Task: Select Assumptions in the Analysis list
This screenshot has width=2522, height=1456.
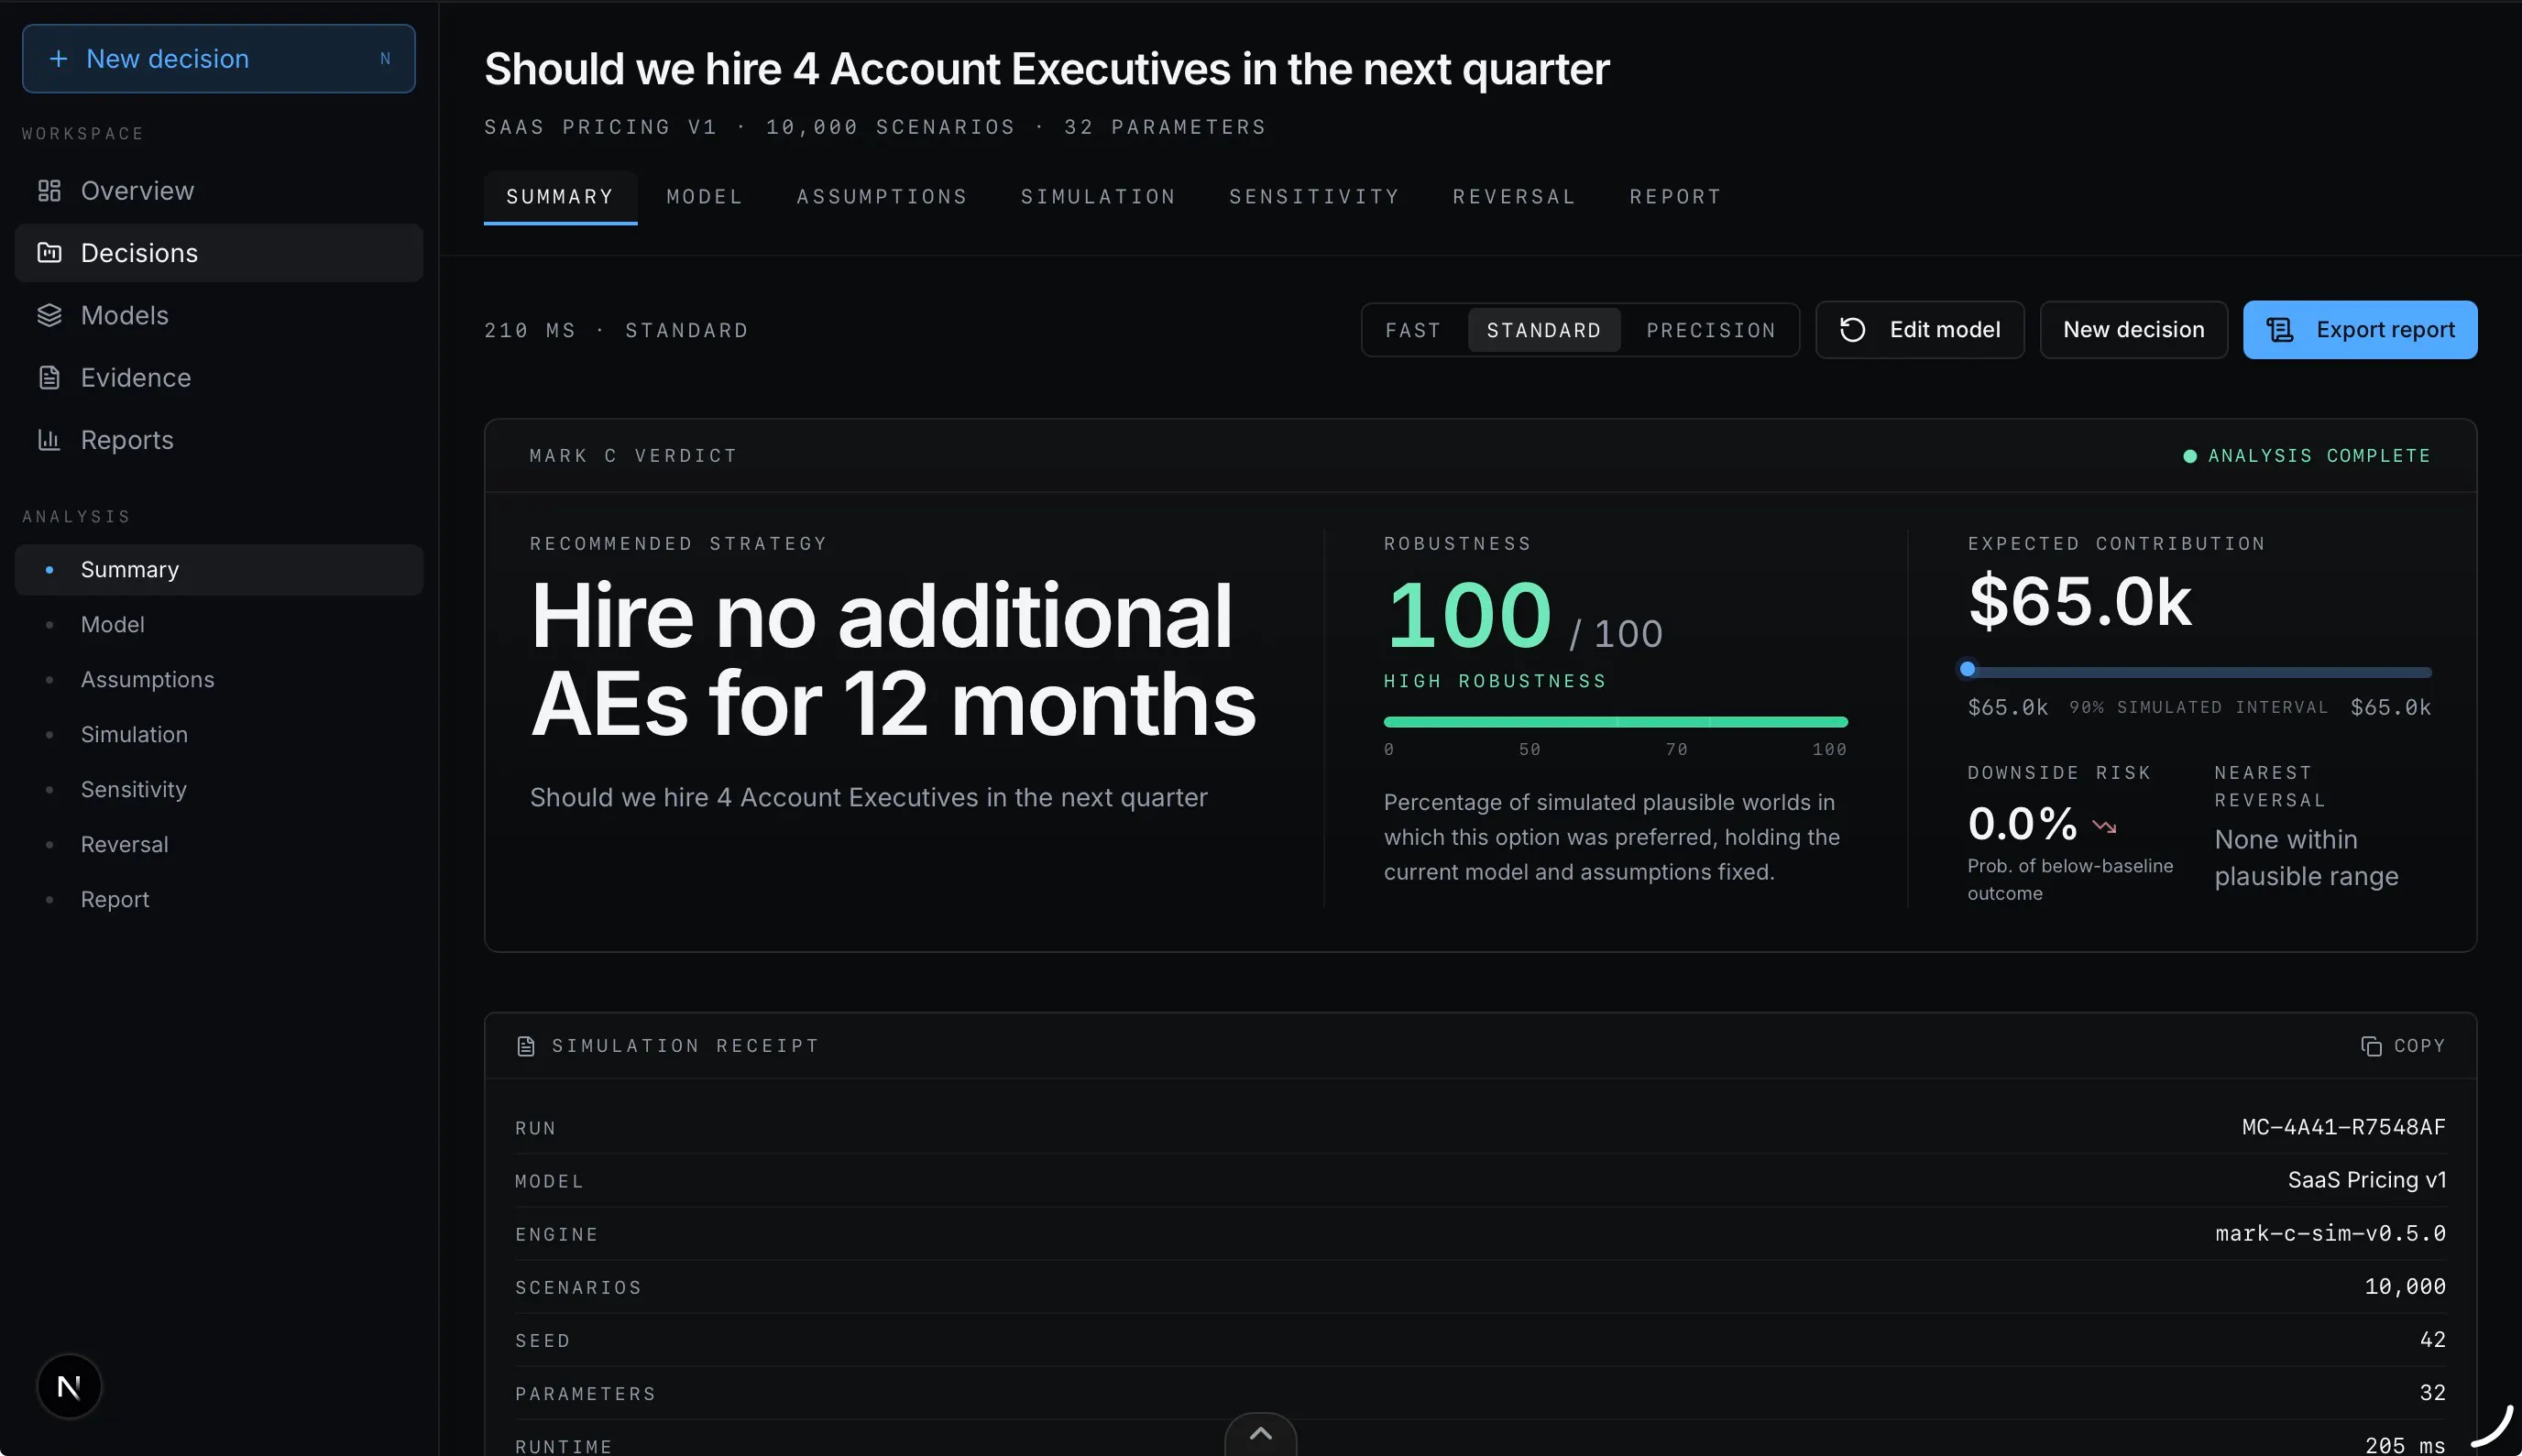Action: coord(219,680)
